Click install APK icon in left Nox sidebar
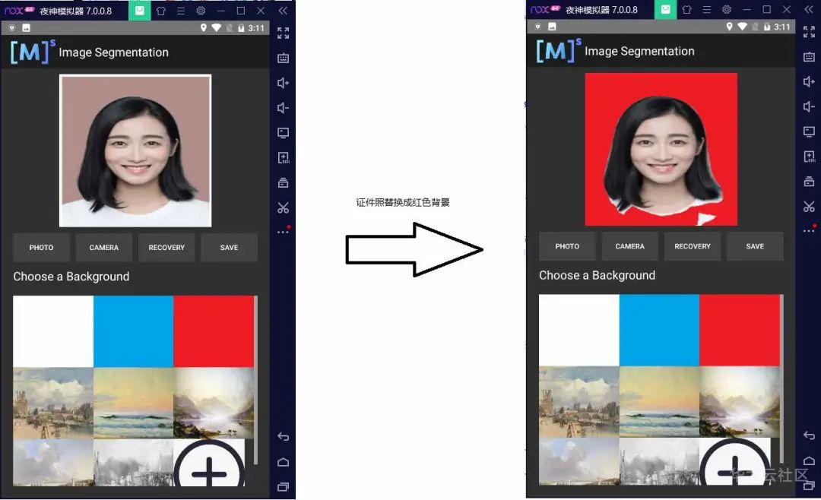 tap(284, 157)
